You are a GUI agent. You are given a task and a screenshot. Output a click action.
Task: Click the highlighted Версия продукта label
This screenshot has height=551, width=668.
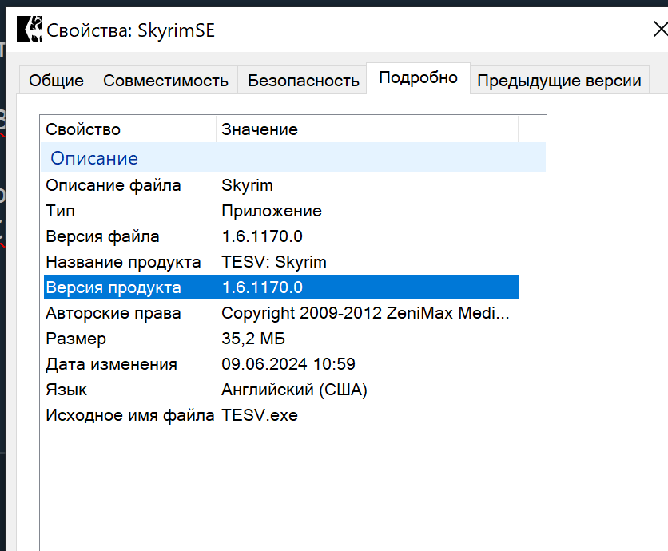pyautogui.click(x=113, y=287)
